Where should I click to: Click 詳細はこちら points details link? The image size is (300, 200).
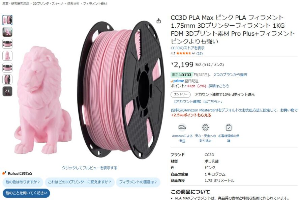(x=219, y=86)
